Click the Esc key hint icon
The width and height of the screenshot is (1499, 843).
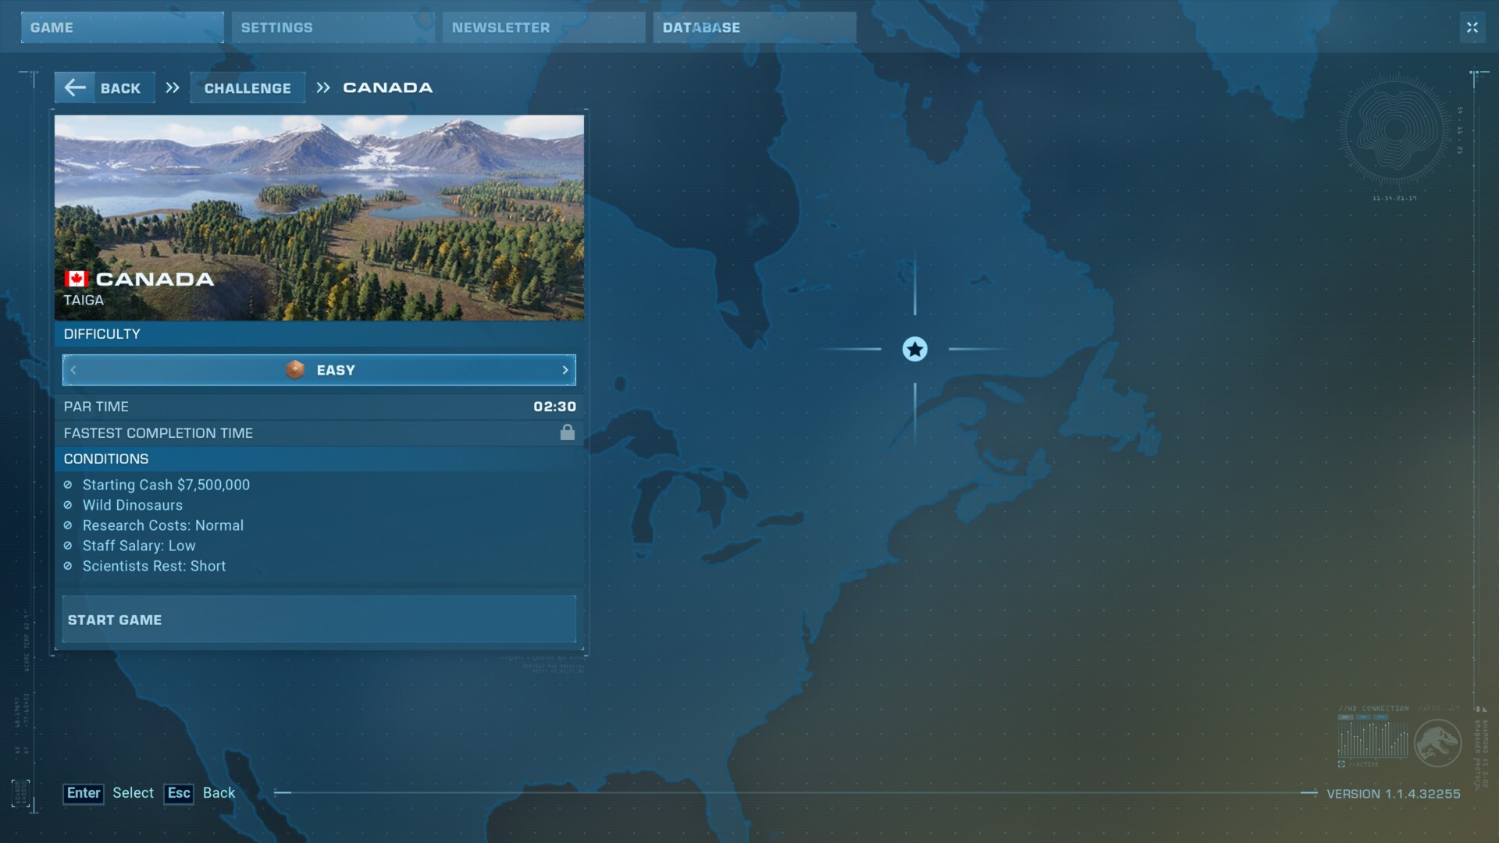[179, 793]
